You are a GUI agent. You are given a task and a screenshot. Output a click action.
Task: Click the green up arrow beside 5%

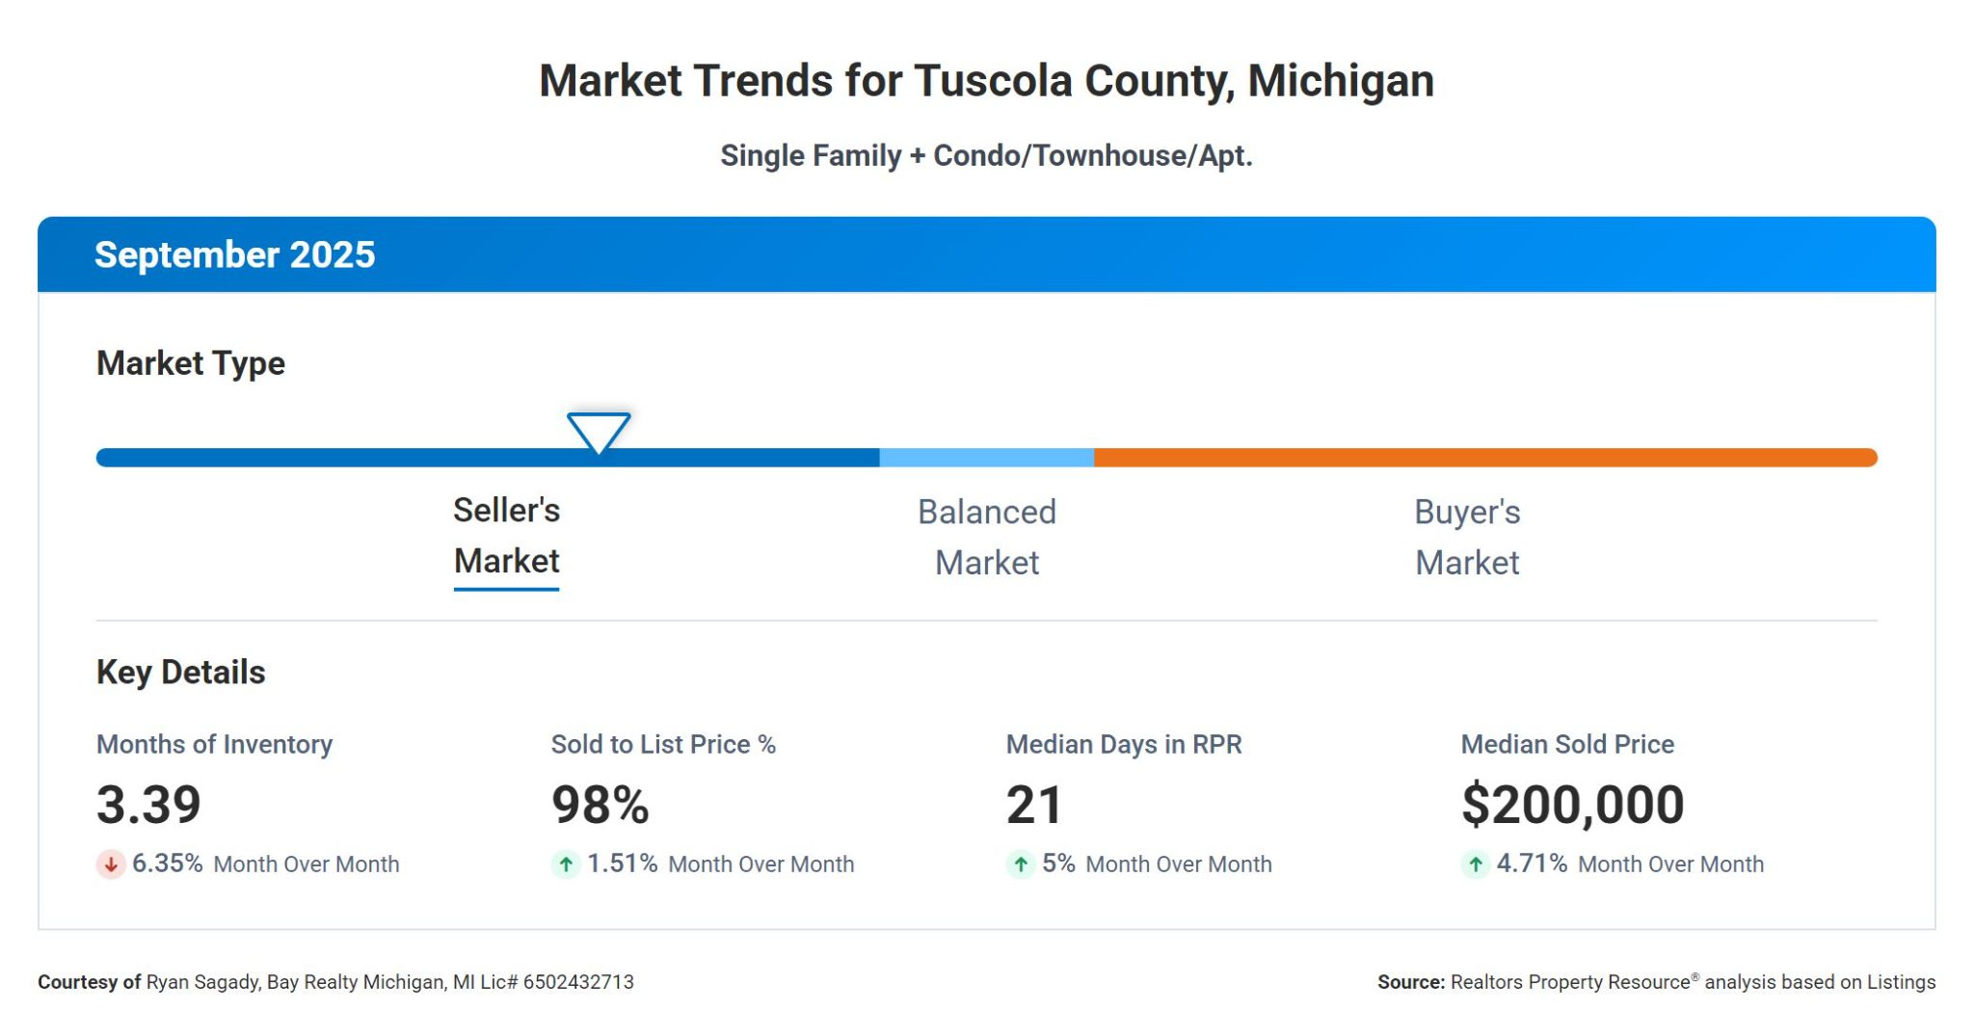coord(1021,864)
